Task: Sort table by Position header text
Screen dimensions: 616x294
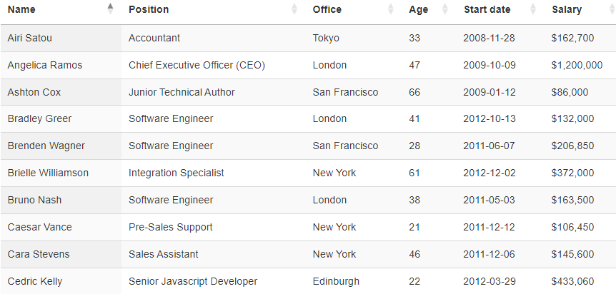Action: click(149, 9)
